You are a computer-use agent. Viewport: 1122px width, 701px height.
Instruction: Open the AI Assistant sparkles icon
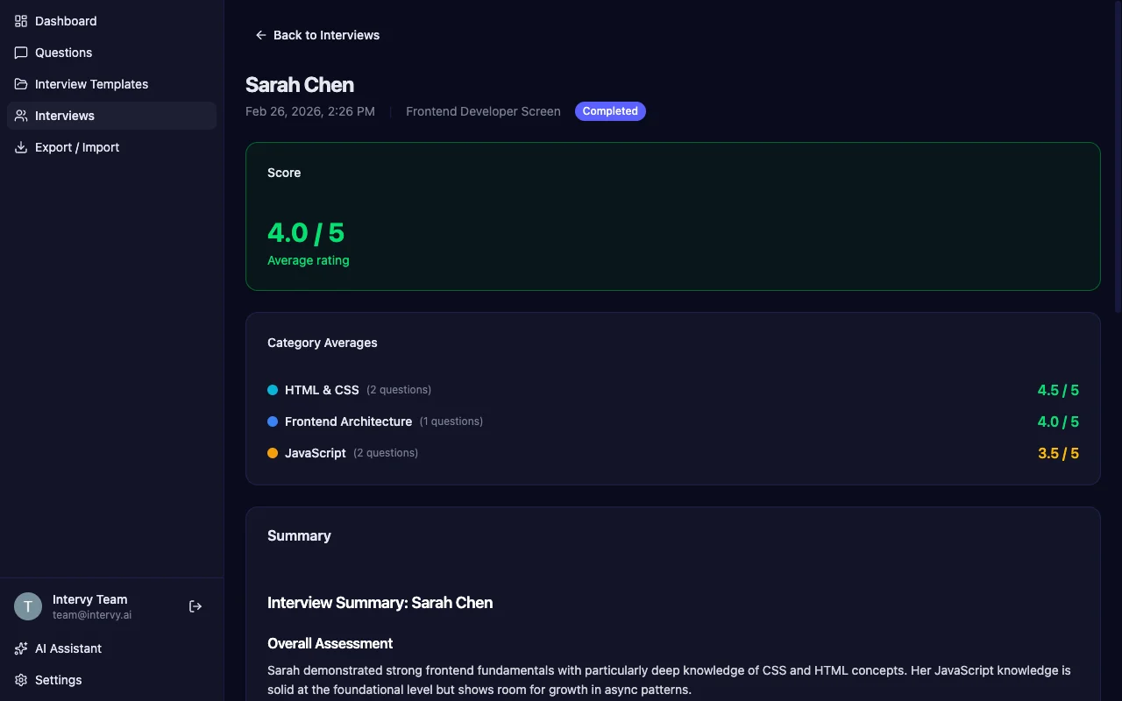coord(20,648)
